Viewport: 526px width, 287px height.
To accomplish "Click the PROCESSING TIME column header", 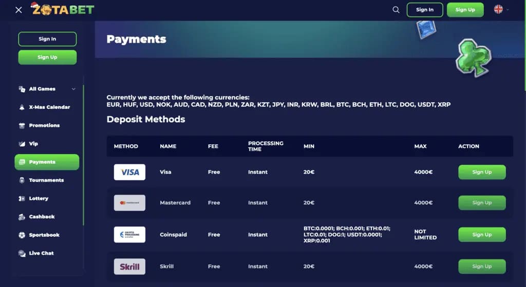I will click(266, 146).
